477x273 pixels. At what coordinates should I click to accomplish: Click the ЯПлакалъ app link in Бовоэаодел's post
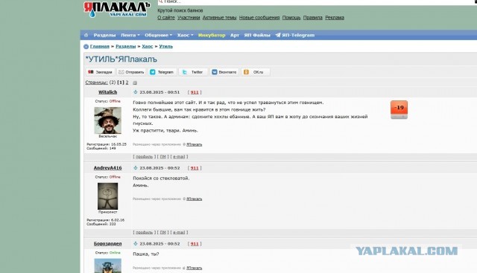click(194, 268)
